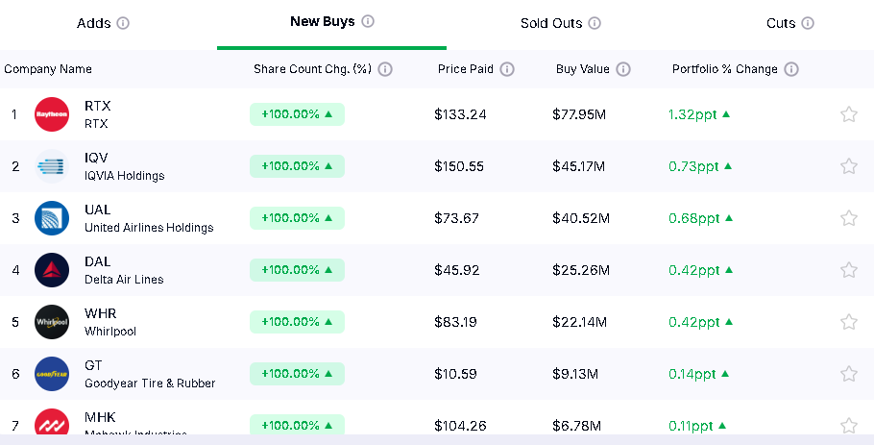Click the Raytheon logo thumbnail

coord(52,114)
